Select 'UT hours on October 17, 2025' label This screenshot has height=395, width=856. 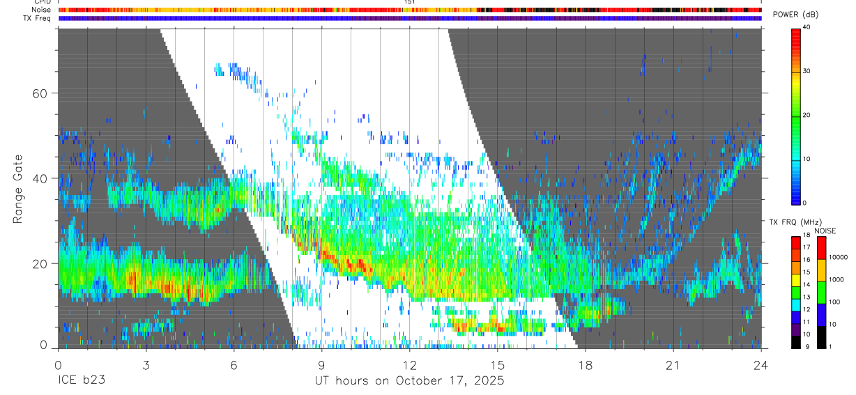click(x=410, y=381)
